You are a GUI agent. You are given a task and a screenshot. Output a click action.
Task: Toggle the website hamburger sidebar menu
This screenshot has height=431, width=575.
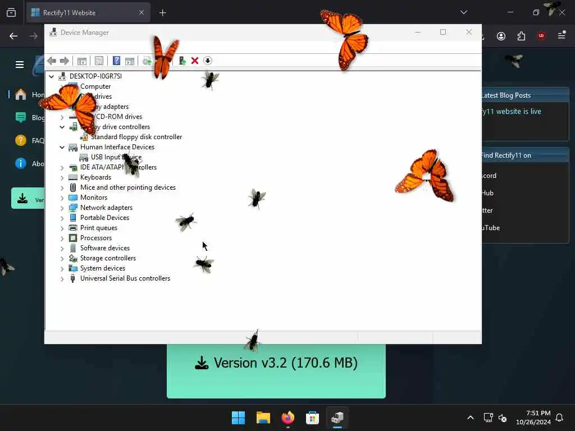tap(20, 65)
